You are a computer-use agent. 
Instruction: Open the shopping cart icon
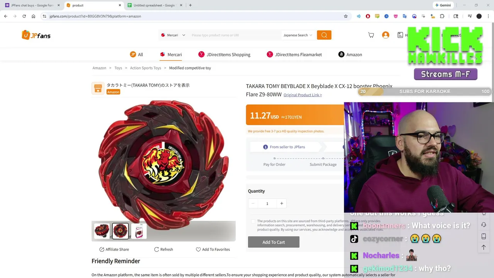coord(371,35)
